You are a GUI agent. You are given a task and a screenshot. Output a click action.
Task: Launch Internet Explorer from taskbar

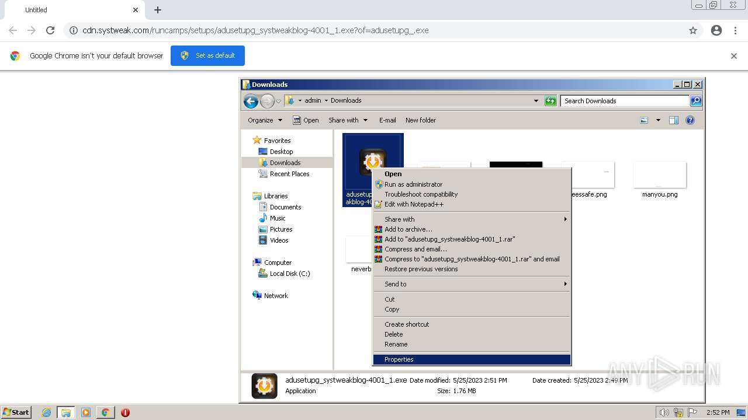[x=47, y=412]
